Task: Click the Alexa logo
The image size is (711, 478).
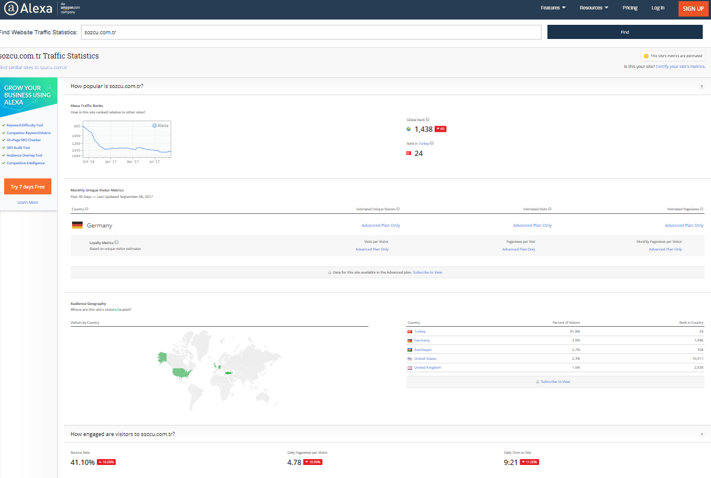Action: 28,8
